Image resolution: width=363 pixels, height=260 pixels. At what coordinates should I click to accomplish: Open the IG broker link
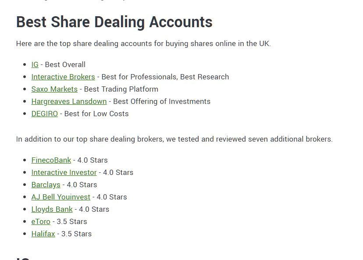[35, 64]
